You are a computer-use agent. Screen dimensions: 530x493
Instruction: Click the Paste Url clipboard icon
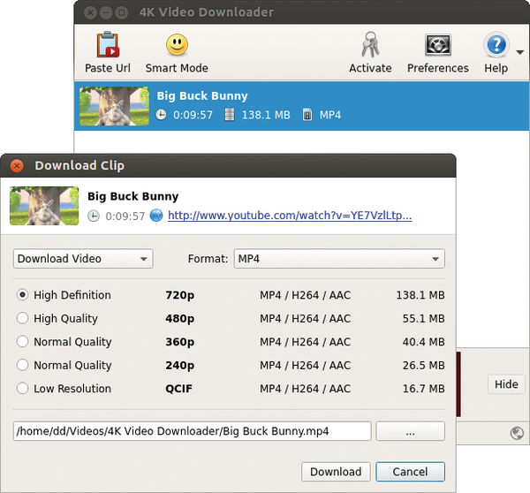[108, 44]
